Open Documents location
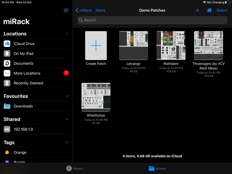Viewport: 232px width, 174px height. 36,63
